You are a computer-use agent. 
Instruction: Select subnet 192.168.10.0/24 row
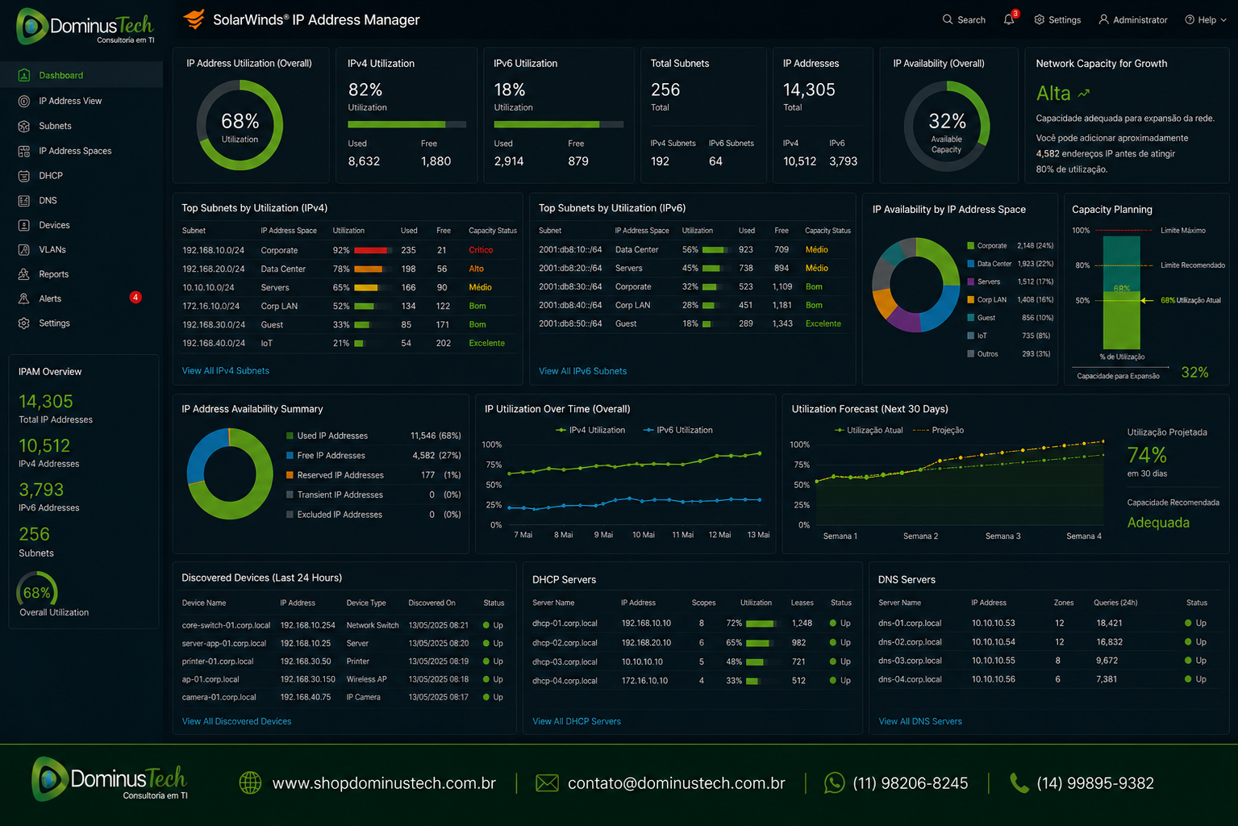pyautogui.click(x=349, y=250)
